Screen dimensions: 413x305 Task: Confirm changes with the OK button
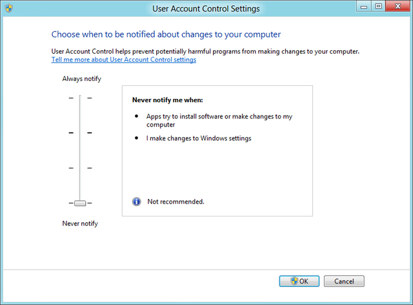pos(299,281)
